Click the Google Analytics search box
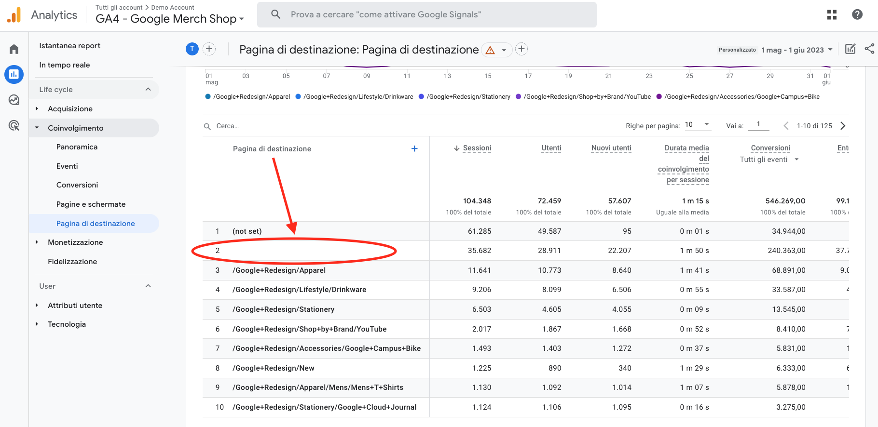The image size is (878, 427). (427, 14)
